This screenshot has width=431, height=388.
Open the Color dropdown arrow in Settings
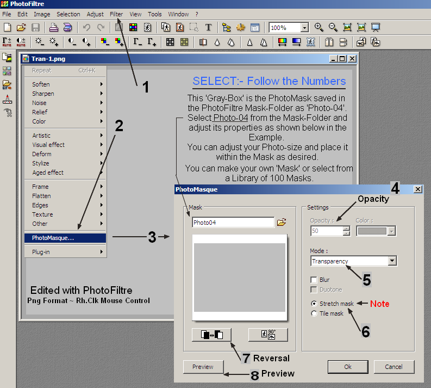pos(391,231)
